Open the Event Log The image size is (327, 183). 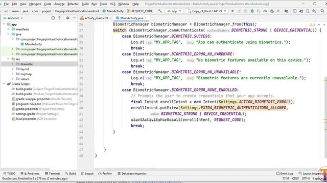[x=285, y=173]
